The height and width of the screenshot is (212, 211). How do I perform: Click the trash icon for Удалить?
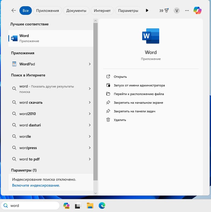click(x=108, y=120)
